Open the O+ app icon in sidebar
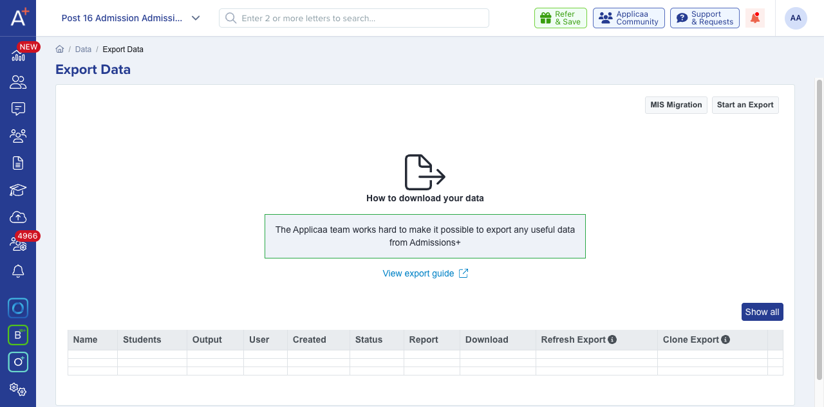The height and width of the screenshot is (407, 824). coord(18,362)
